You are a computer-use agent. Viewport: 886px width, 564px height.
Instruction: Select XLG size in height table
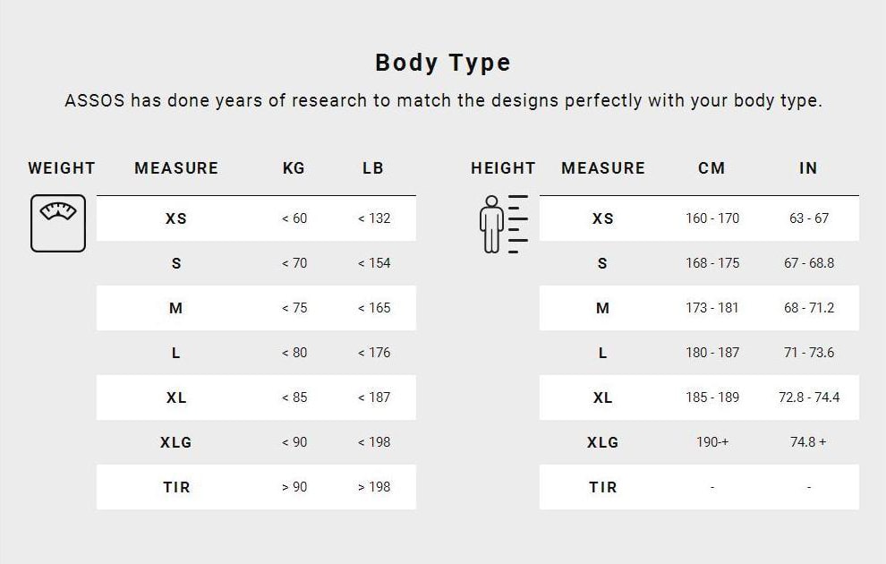pos(602,442)
